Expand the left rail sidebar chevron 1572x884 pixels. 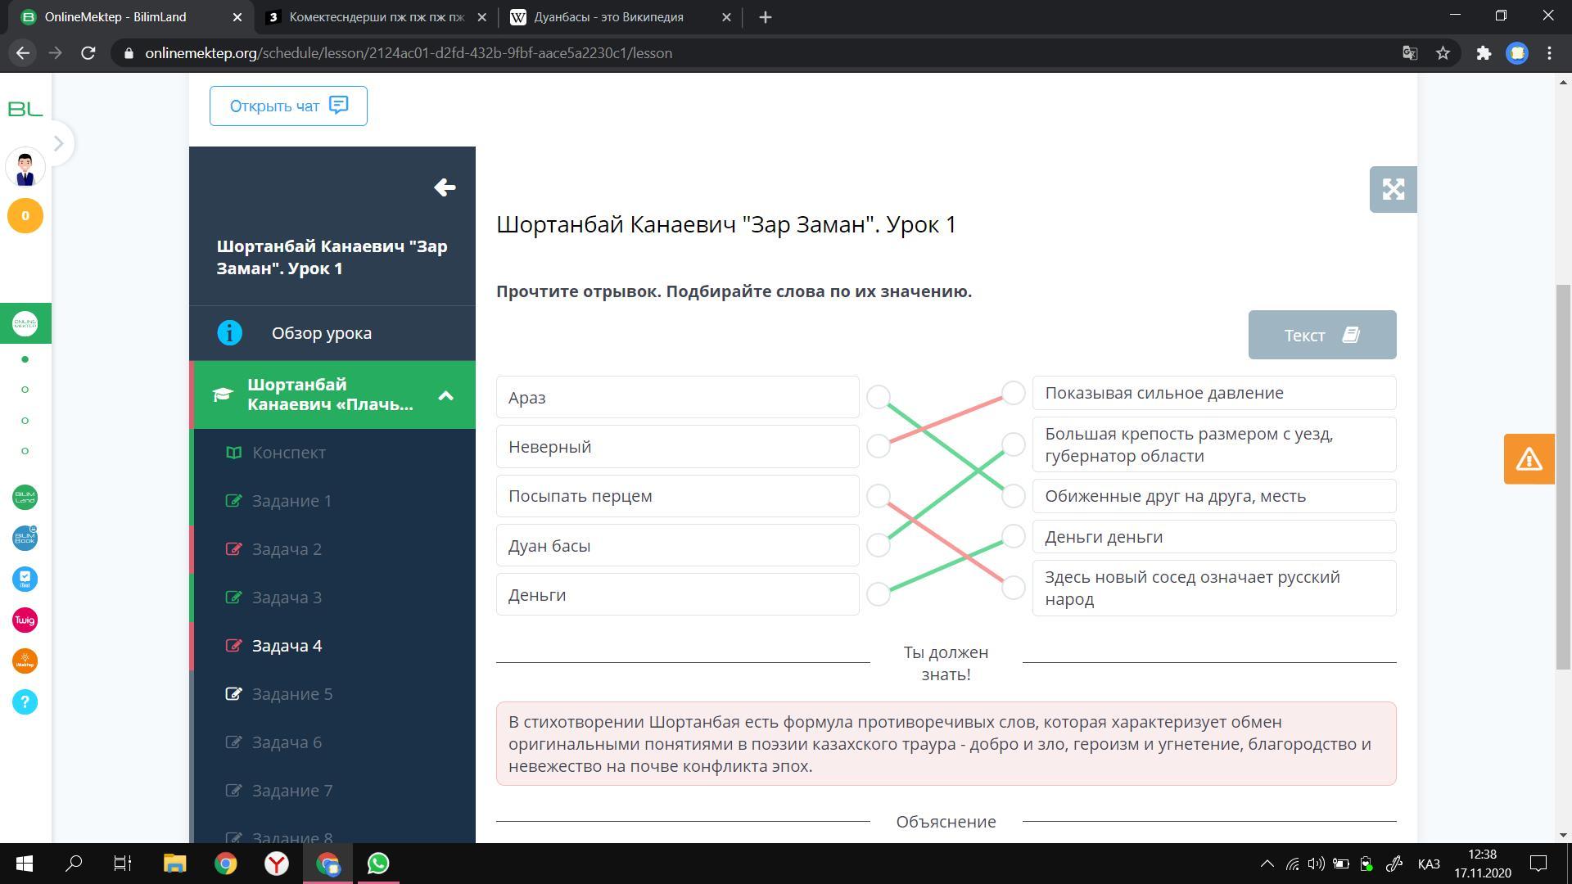tap(57, 143)
